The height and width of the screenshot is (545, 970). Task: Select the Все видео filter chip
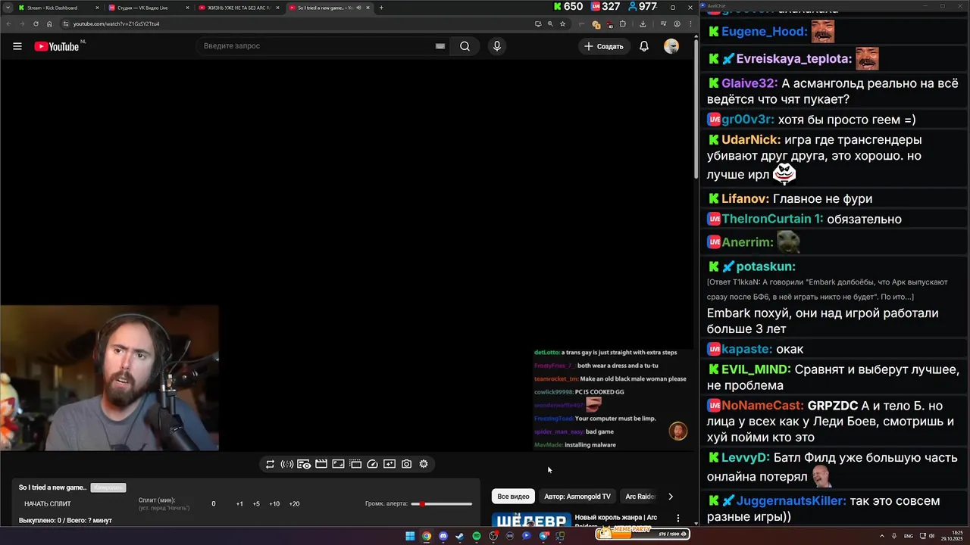(x=513, y=497)
